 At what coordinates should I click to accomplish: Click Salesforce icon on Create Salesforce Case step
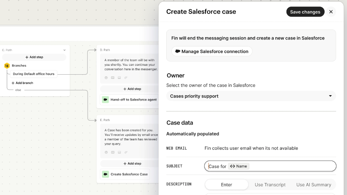pyautogui.click(x=105, y=174)
